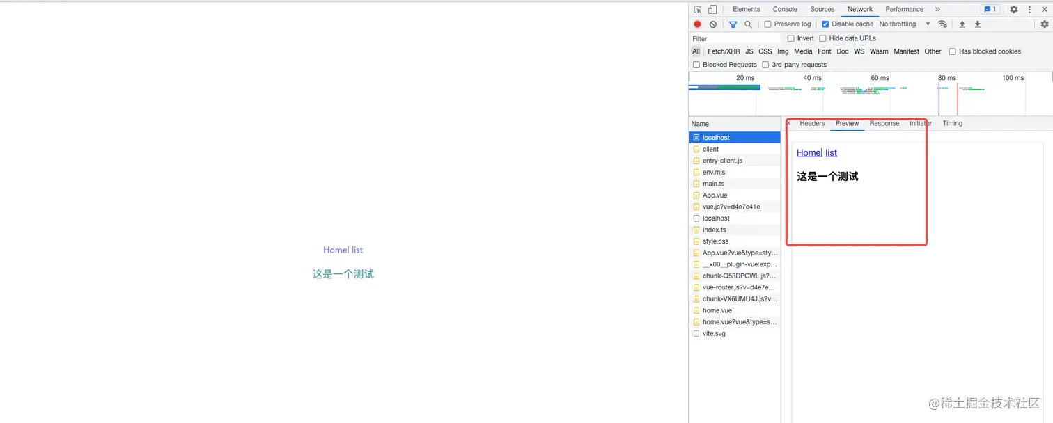Filter requests by Img type
This screenshot has height=423, width=1053.
tap(783, 51)
